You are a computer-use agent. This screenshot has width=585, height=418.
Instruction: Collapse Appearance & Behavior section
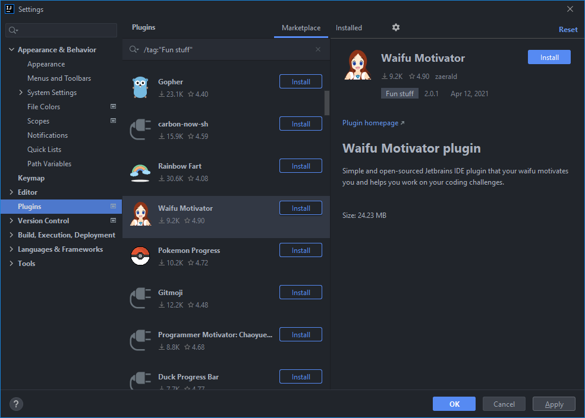click(x=11, y=49)
